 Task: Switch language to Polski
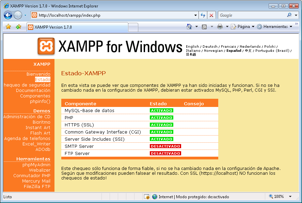pyautogui.click(x=270, y=47)
